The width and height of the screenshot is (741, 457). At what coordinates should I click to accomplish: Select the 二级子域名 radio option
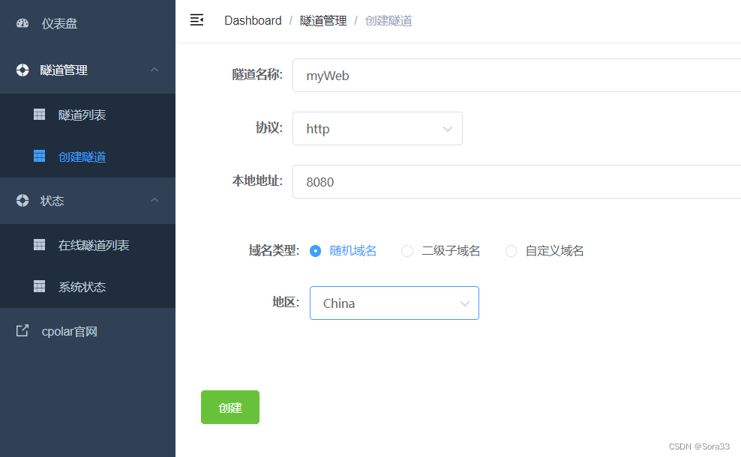point(407,251)
